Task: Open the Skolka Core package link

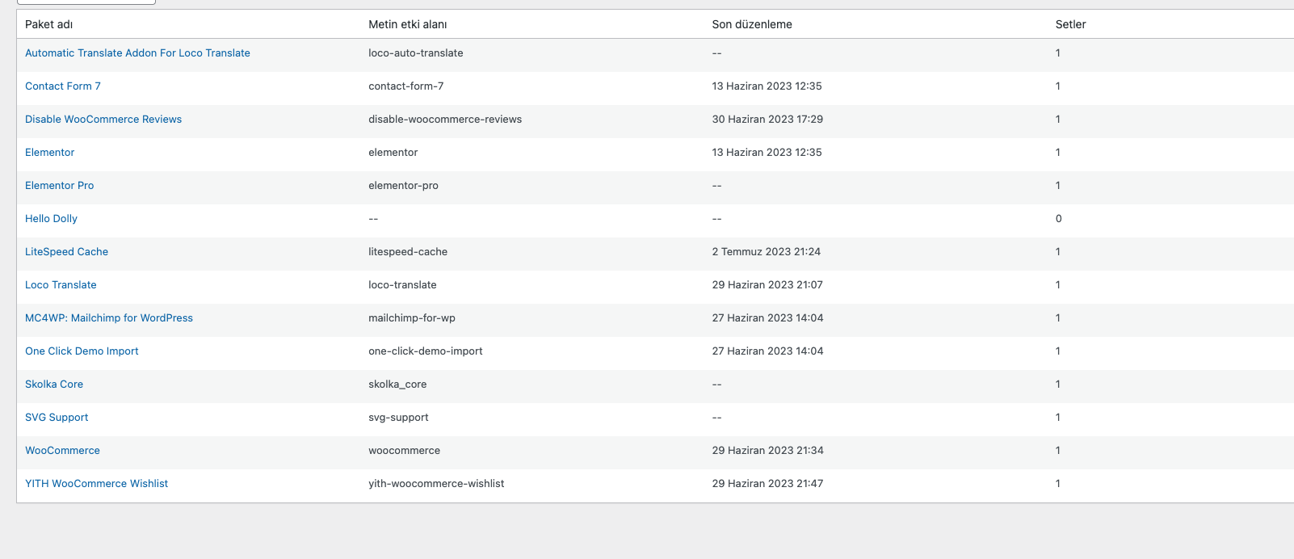Action: [54, 385]
